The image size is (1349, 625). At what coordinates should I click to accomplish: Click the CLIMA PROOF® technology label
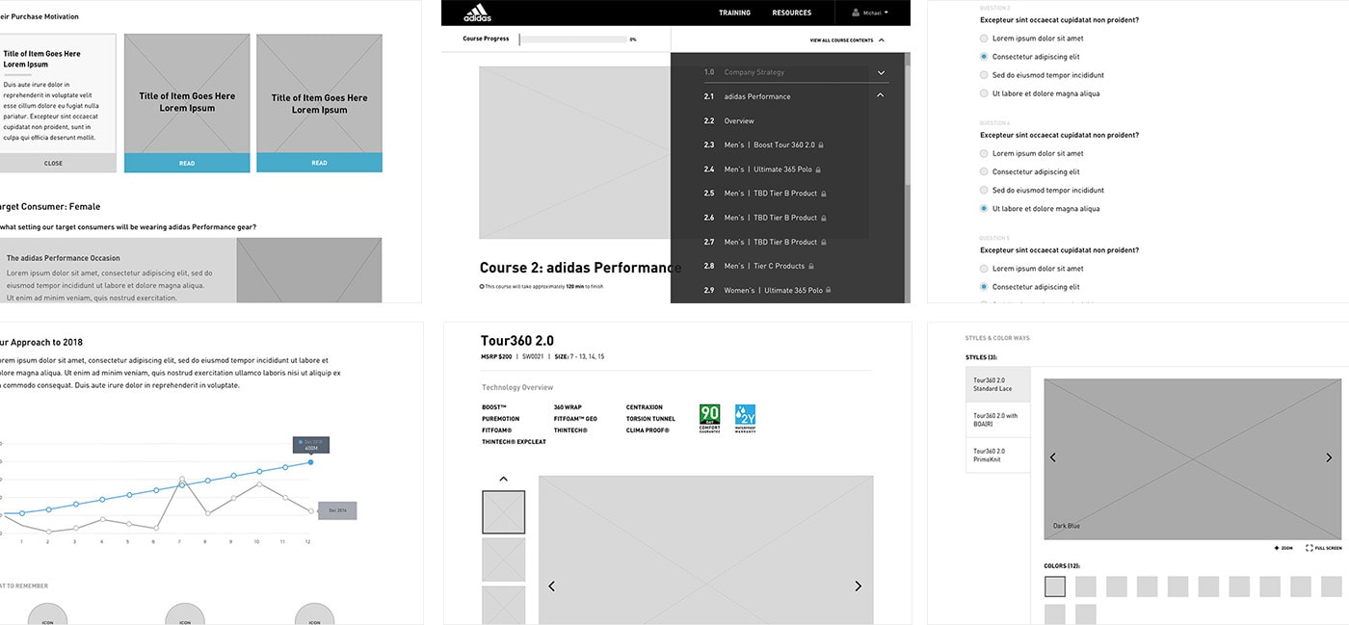coord(648,430)
